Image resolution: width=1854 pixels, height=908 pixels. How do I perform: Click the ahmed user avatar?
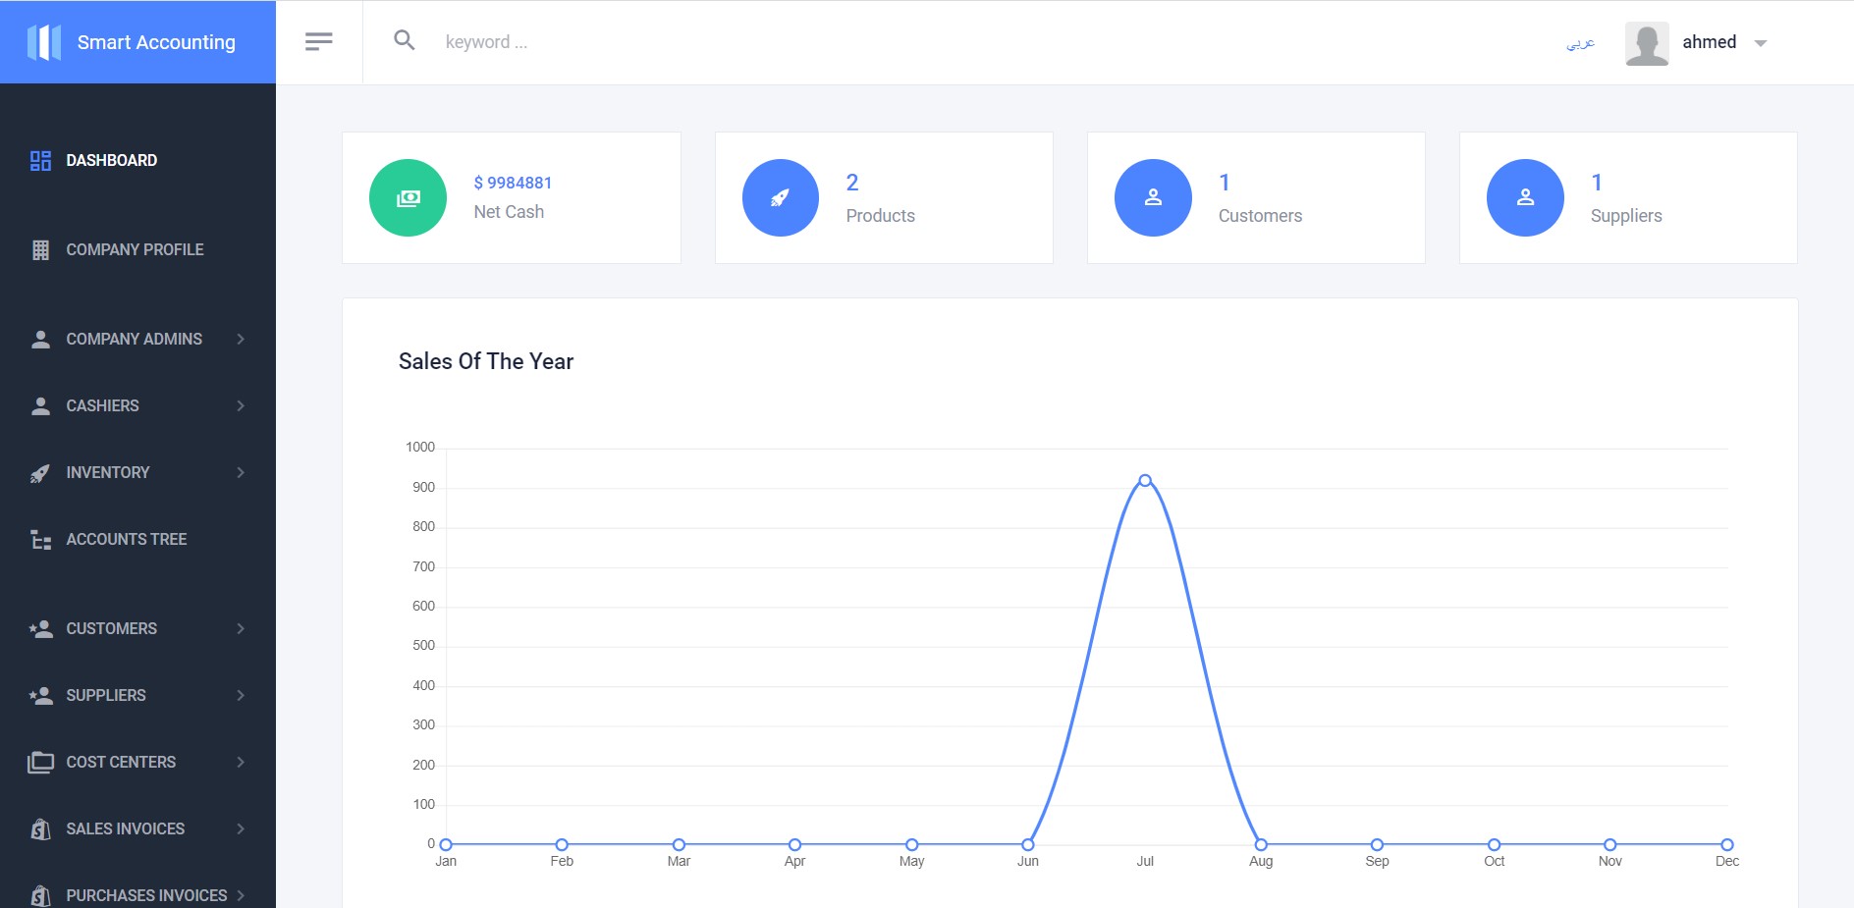pos(1647,43)
